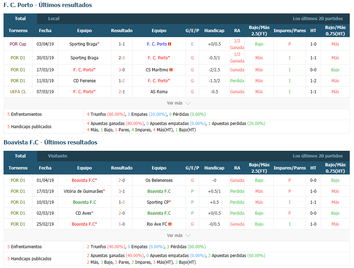Switch to the Local tab
The width and height of the screenshot is (354, 268).
54,19
